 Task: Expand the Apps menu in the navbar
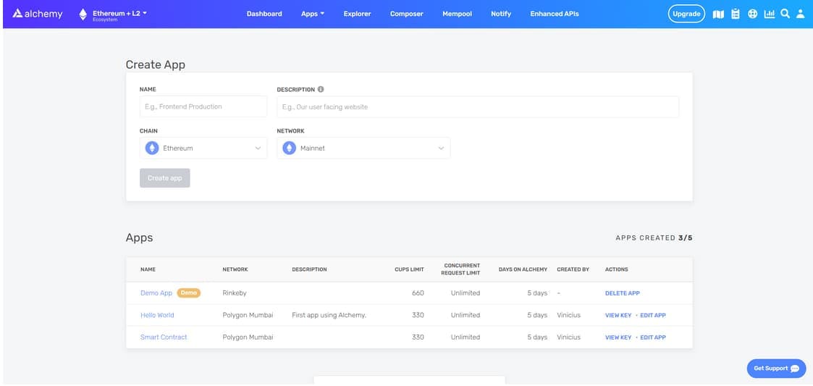pos(313,14)
